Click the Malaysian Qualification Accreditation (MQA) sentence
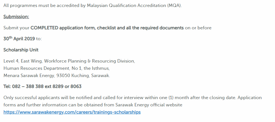 93,6
